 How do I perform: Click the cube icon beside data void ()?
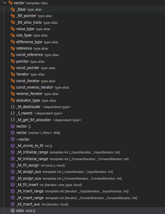click(13, 210)
